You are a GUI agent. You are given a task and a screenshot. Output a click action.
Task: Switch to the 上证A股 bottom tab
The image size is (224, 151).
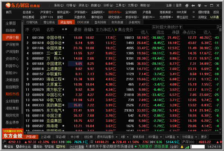click(46, 137)
